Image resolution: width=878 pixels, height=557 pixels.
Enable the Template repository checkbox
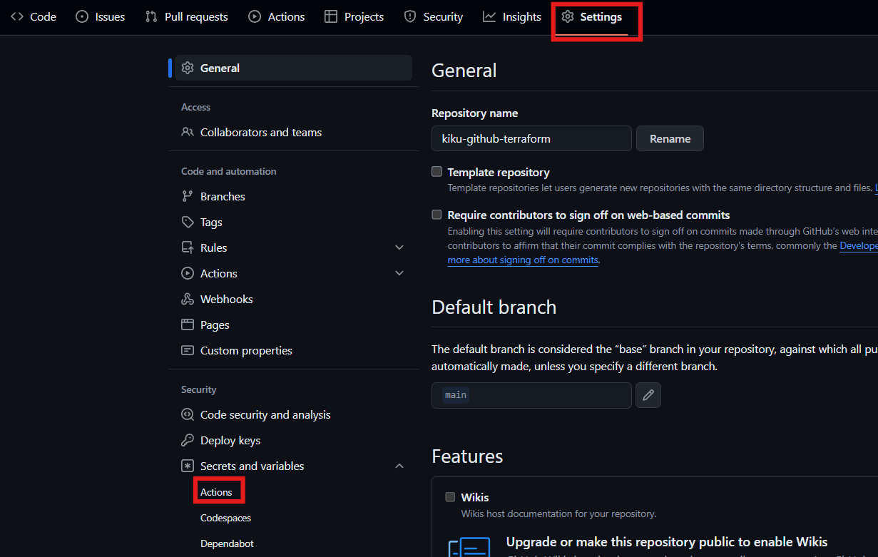pos(437,172)
